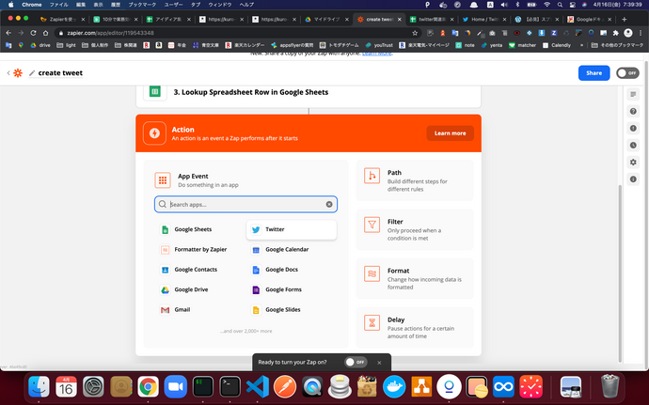
Task: Add a Path step
Action: [x=415, y=180]
